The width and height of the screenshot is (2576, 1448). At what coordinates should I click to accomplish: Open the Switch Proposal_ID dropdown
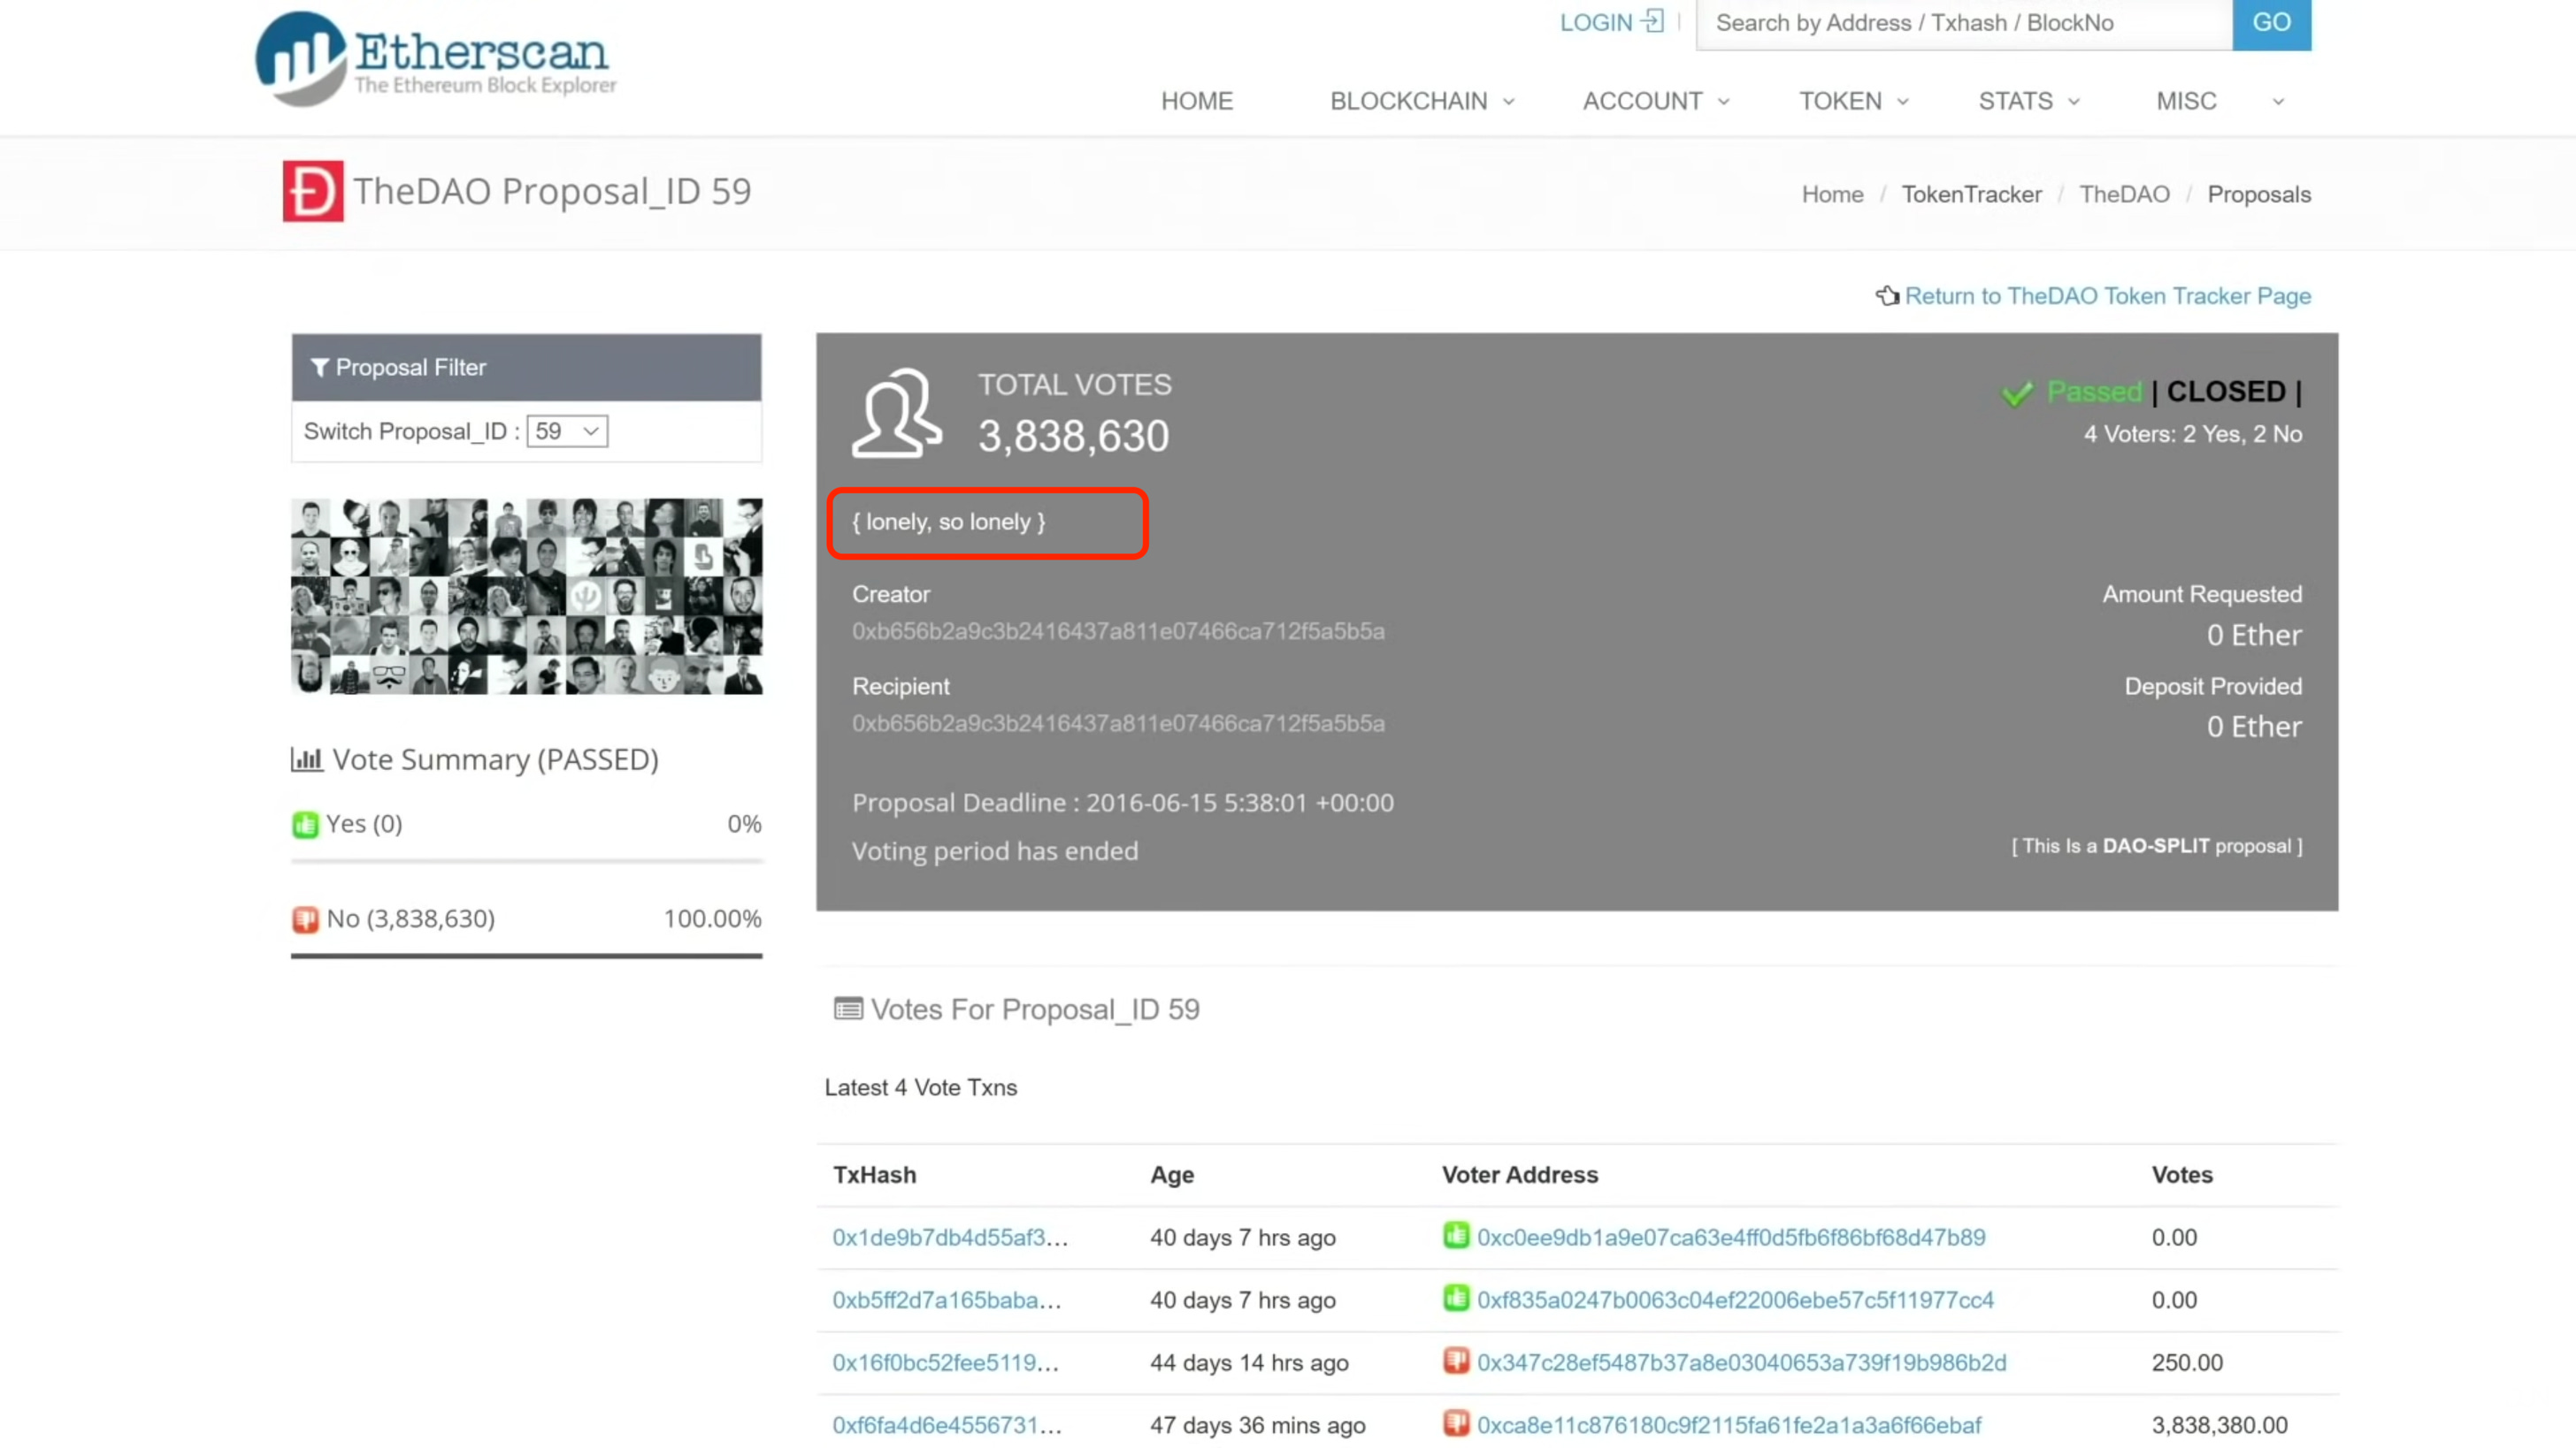(567, 431)
